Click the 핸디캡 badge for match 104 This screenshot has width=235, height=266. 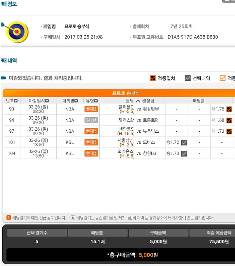91,153
